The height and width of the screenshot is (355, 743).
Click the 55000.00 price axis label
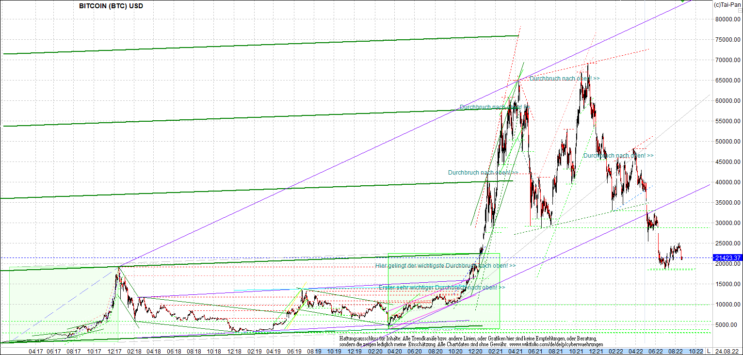click(728, 121)
